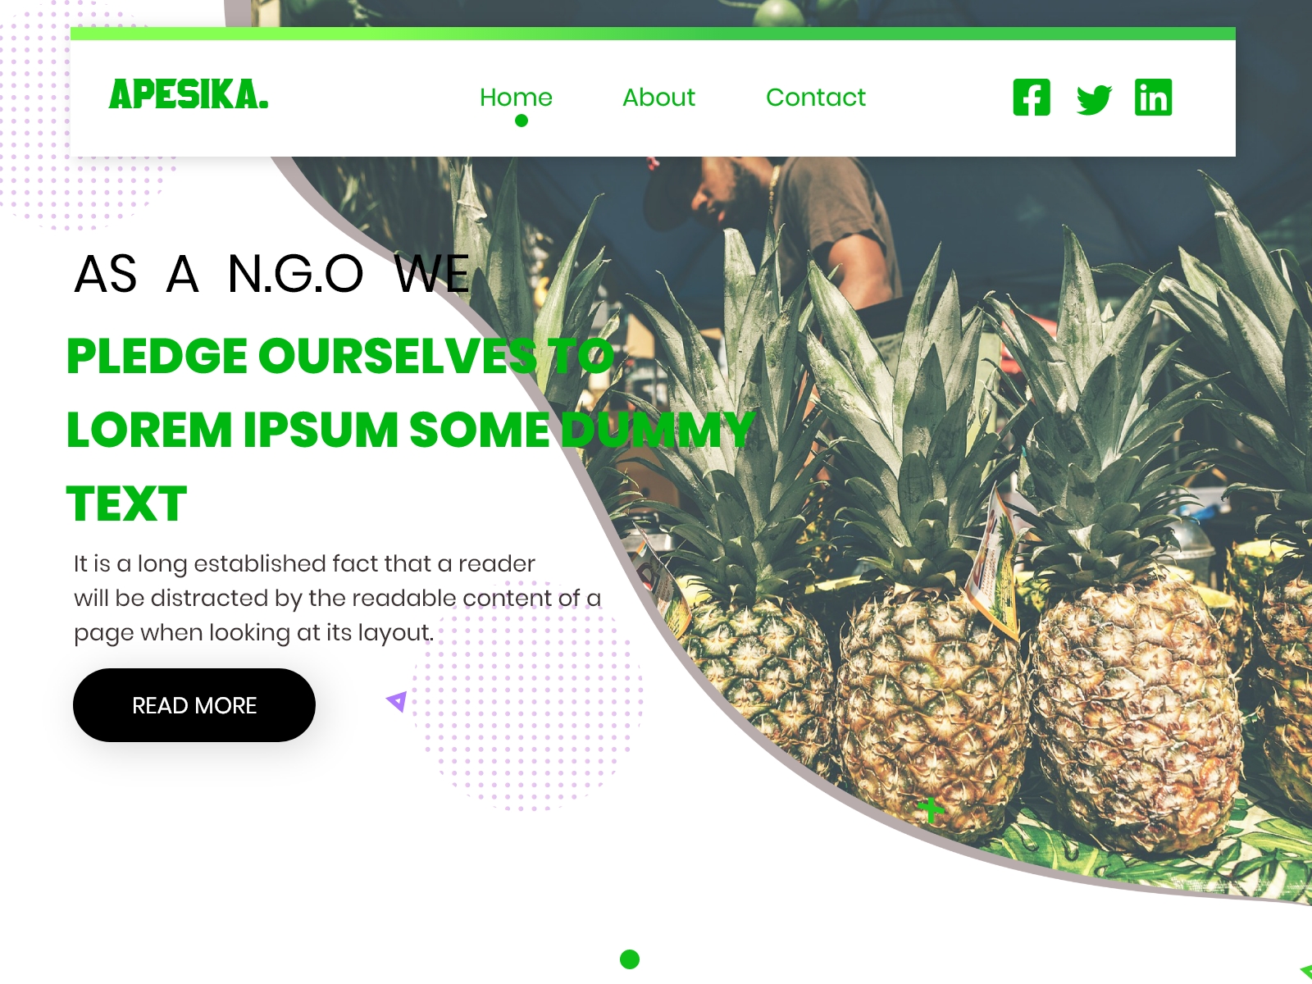1312x984 pixels.
Task: Click the green dot at page bottom
Action: [x=630, y=959]
